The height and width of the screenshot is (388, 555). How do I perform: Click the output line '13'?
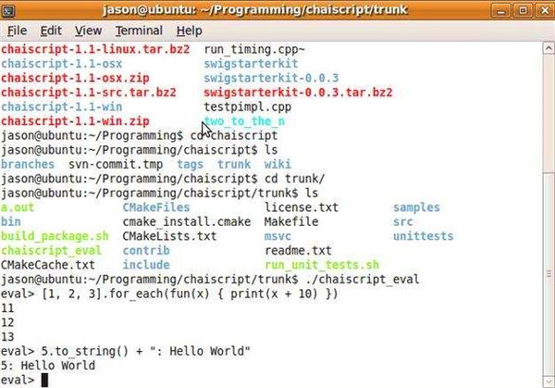click(x=7, y=337)
